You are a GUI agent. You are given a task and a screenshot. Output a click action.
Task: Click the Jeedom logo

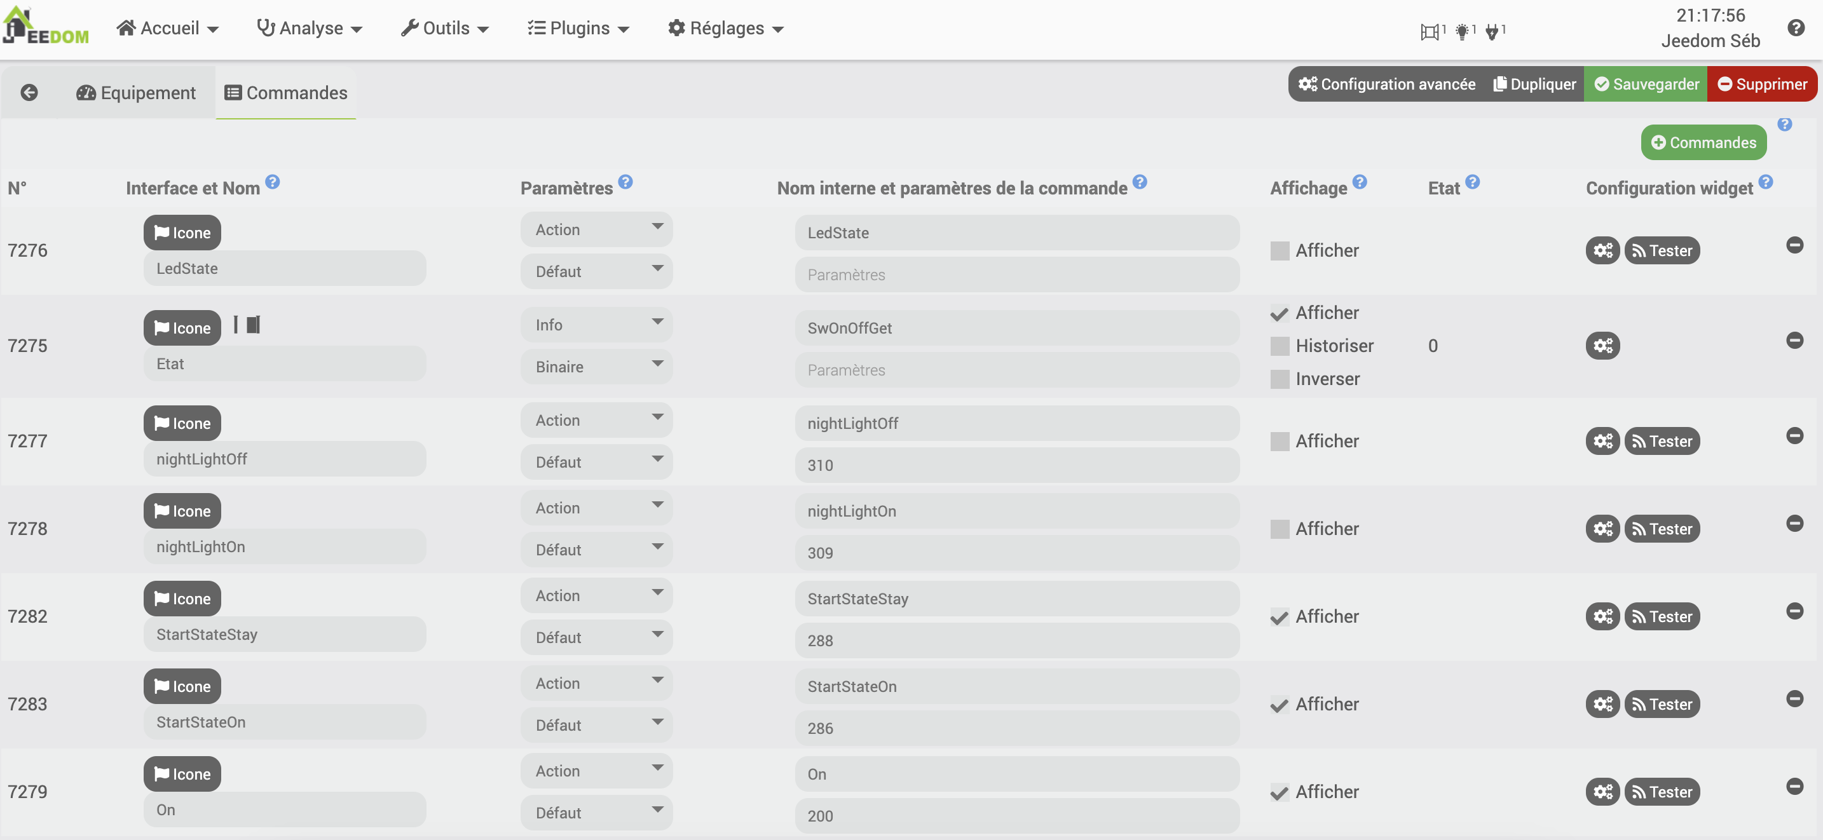coord(46,27)
